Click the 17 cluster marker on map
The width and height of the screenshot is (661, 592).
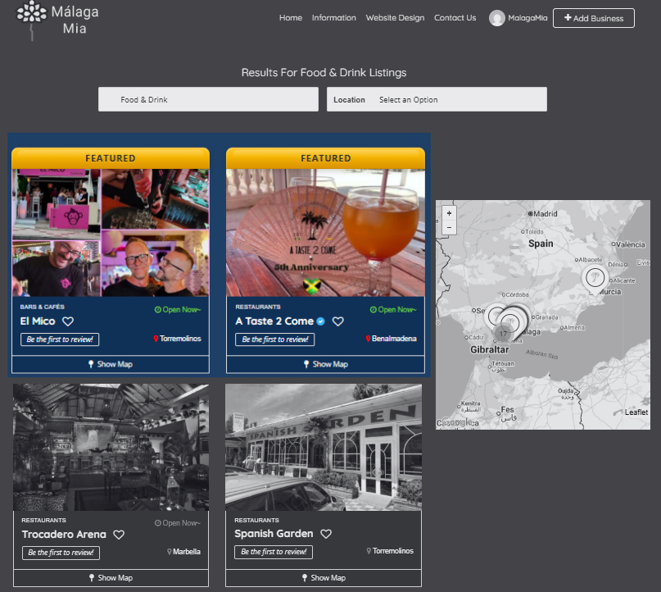click(503, 334)
